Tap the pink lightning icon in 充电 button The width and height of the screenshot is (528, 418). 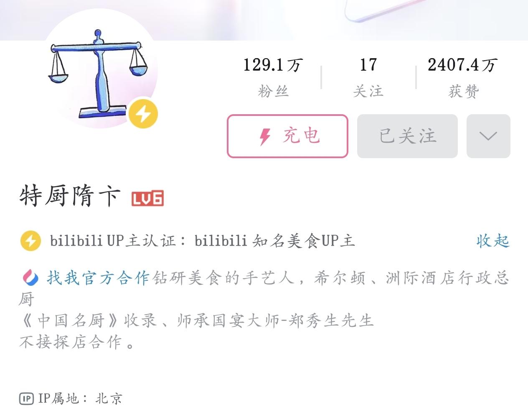pyautogui.click(x=265, y=136)
